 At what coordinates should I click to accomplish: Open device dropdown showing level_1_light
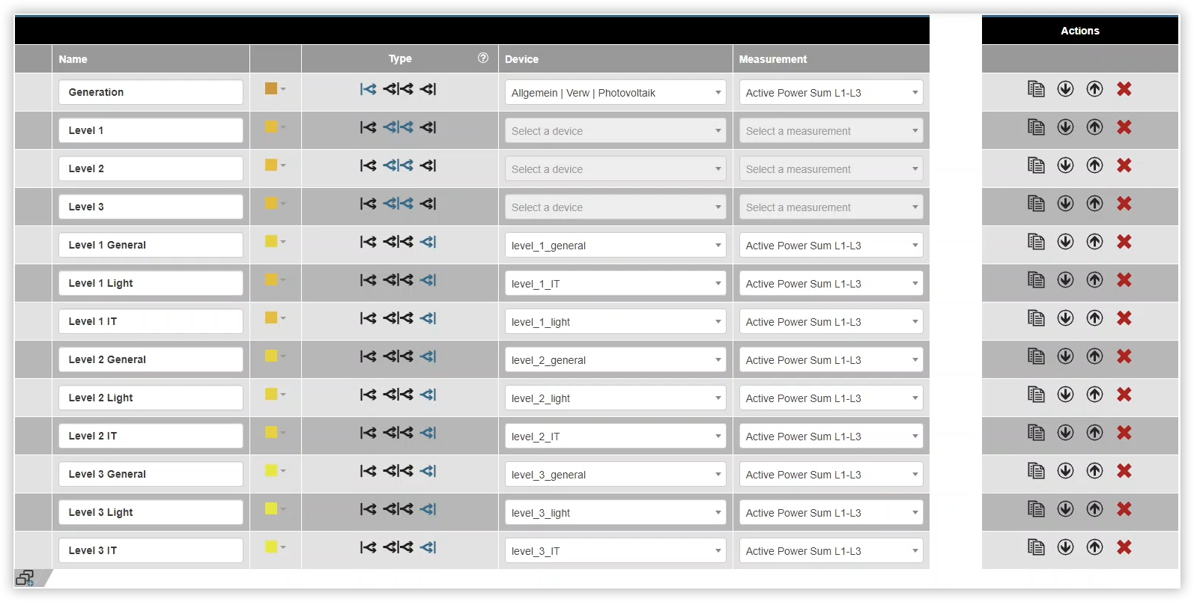615,322
